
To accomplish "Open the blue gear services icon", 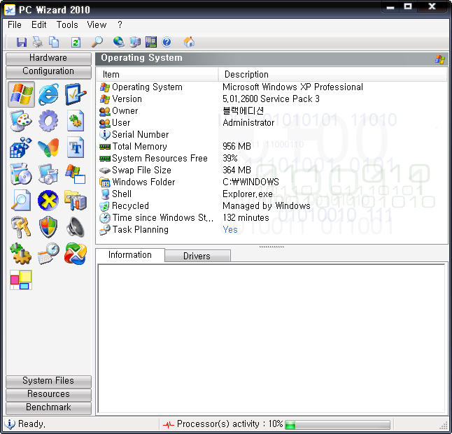I will click(48, 121).
